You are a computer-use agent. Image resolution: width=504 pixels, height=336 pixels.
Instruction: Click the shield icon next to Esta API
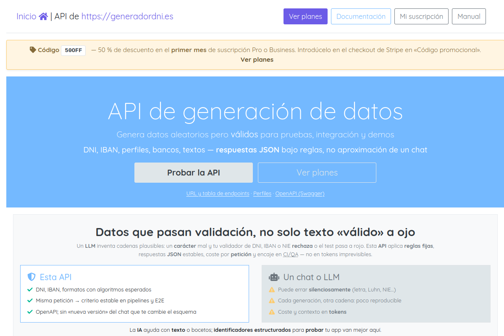tap(31, 277)
